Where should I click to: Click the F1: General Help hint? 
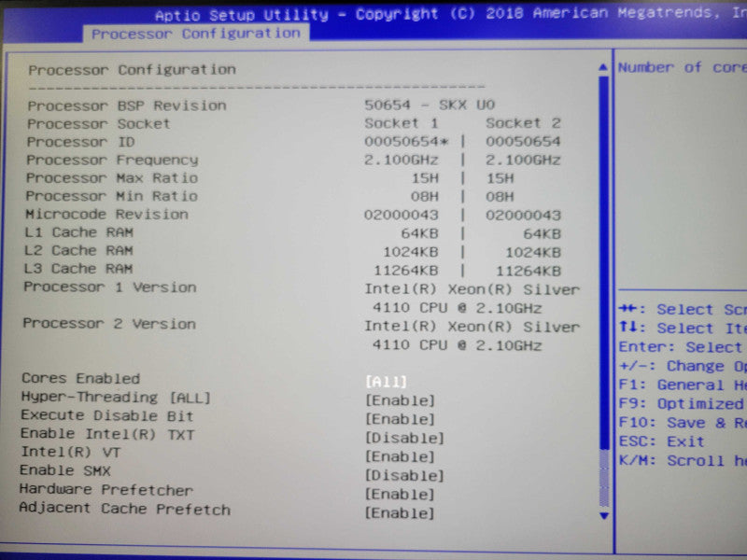pyautogui.click(x=683, y=385)
